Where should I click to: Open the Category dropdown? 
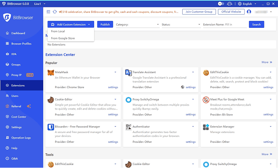pyautogui.click(x=138, y=25)
